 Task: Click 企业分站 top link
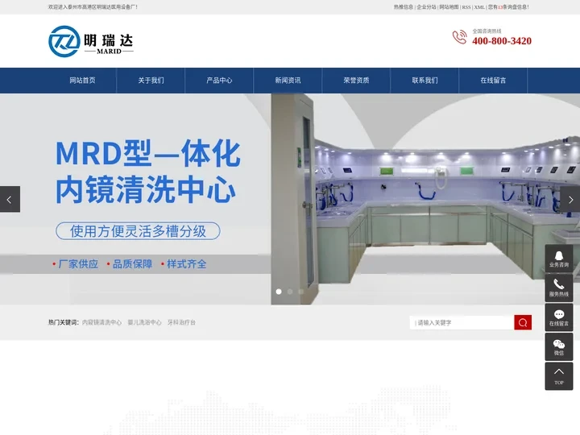pos(426,7)
